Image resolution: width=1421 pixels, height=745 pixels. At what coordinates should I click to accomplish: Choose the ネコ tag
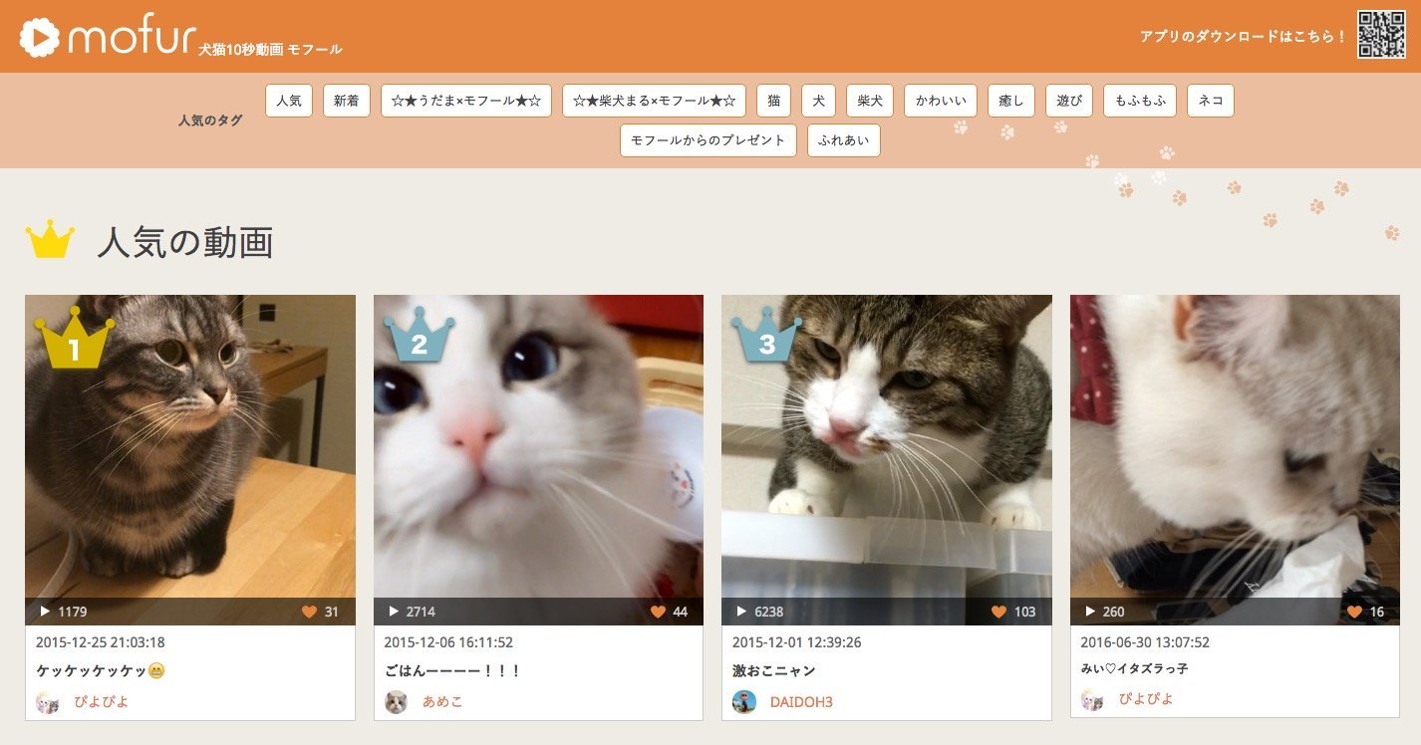point(1211,101)
